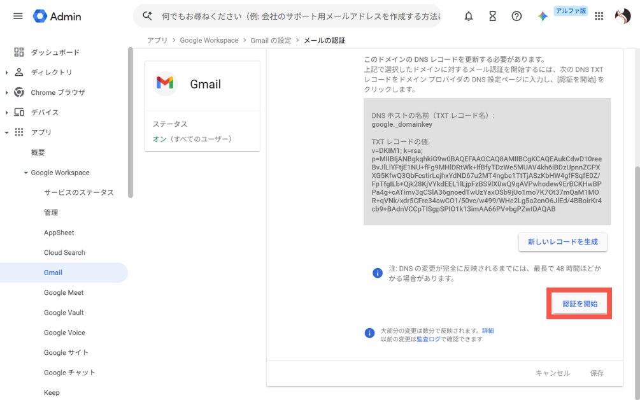This screenshot has height=400, width=640.
Task: Expand the ディレクトリ section arrow
Action: pyautogui.click(x=6, y=73)
